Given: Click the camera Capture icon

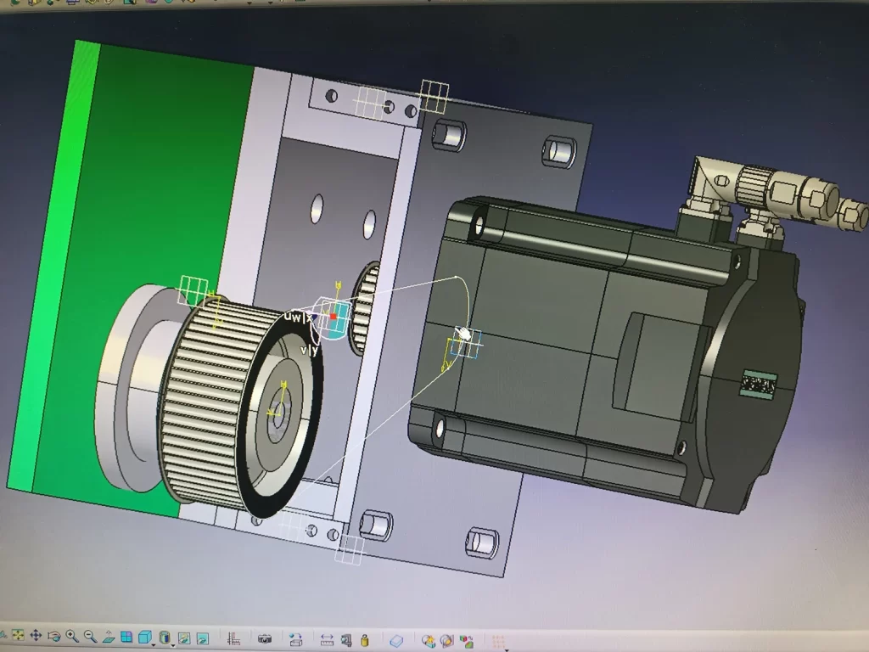Looking at the screenshot, I should pyautogui.click(x=265, y=638).
